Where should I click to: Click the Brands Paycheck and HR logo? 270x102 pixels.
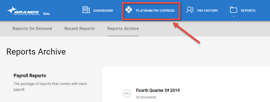click(23, 10)
